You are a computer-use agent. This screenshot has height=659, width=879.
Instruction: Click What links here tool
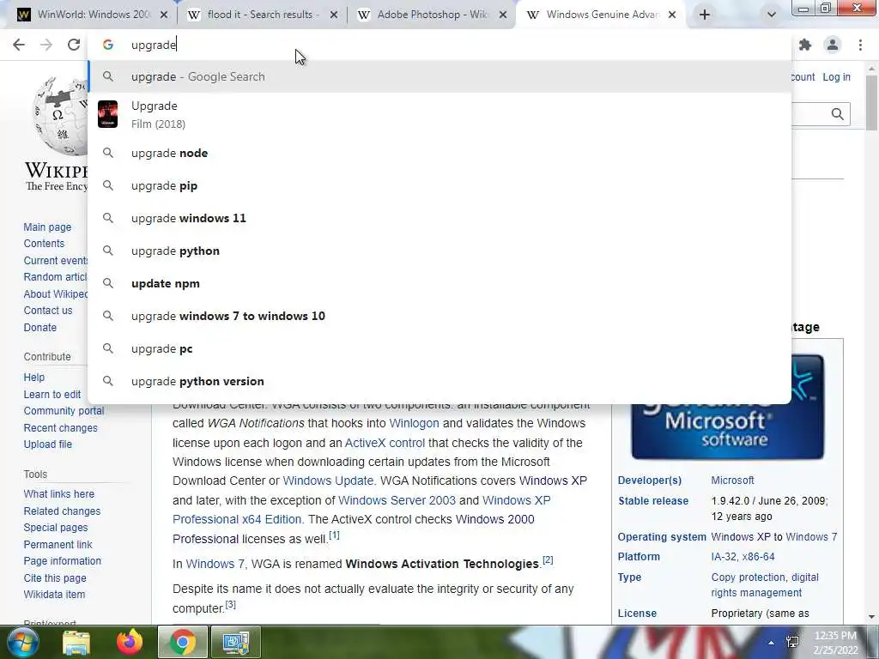[x=59, y=493]
